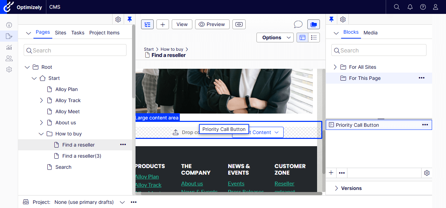Open the Options dropdown
The image size is (446, 208).
click(x=275, y=38)
